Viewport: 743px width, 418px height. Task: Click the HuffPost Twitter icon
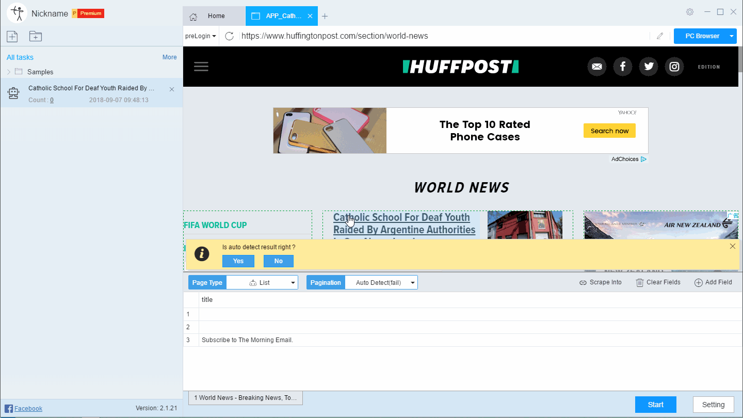coord(649,67)
